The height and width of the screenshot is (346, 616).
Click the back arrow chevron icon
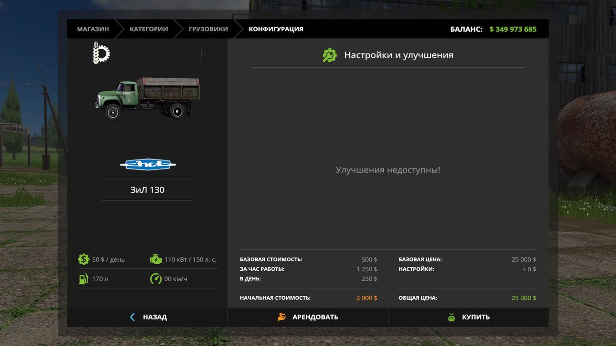[x=133, y=317]
